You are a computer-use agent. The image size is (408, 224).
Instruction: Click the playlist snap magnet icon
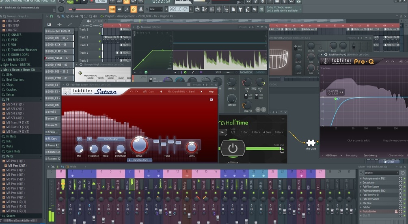pyautogui.click(x=52, y=16)
